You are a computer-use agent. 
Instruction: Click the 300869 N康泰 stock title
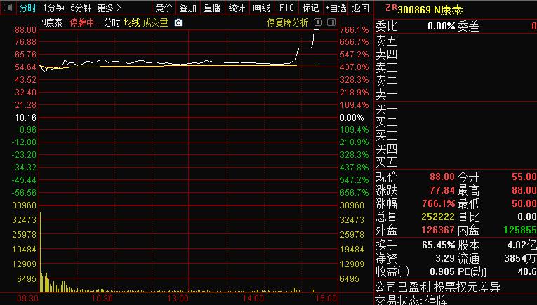(430, 10)
